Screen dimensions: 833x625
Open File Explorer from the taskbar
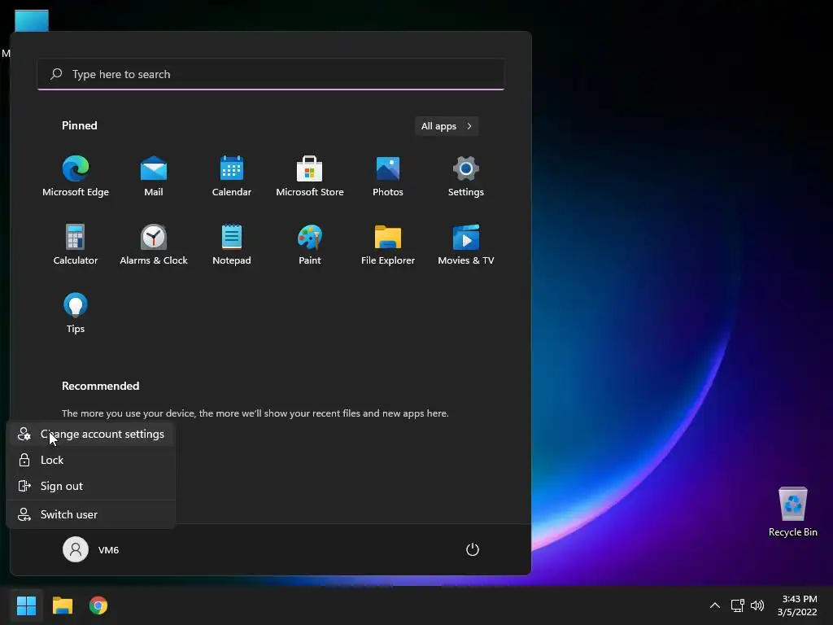coord(62,605)
